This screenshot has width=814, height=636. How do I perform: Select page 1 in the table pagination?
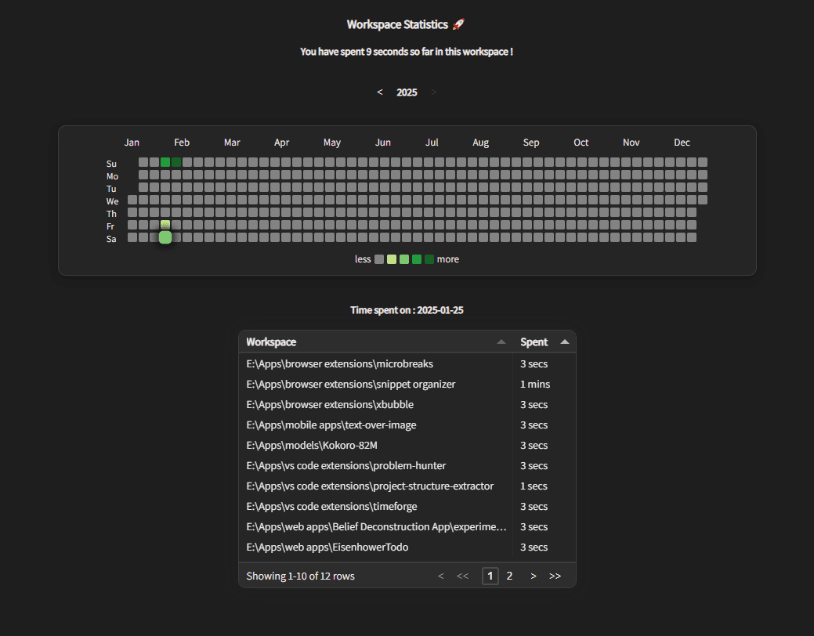pos(490,576)
